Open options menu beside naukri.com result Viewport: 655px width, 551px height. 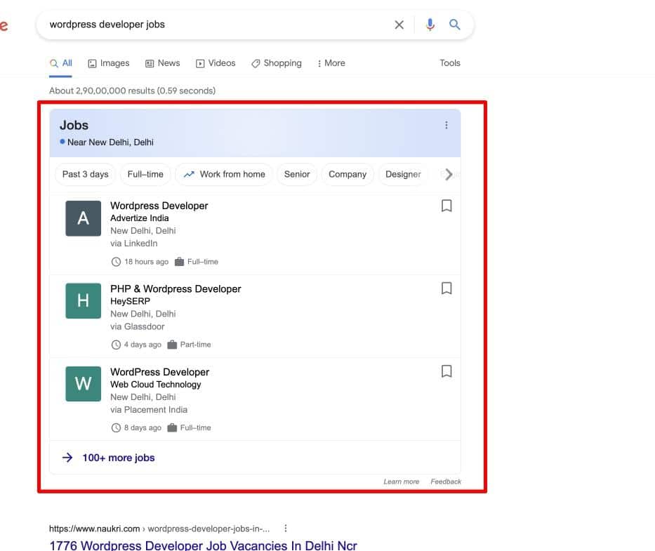(x=286, y=529)
